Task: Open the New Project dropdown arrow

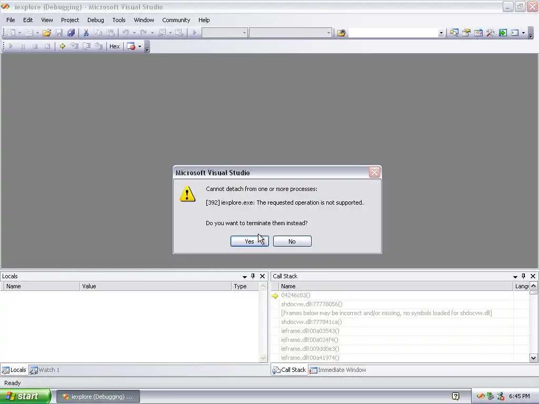Action: [19, 33]
